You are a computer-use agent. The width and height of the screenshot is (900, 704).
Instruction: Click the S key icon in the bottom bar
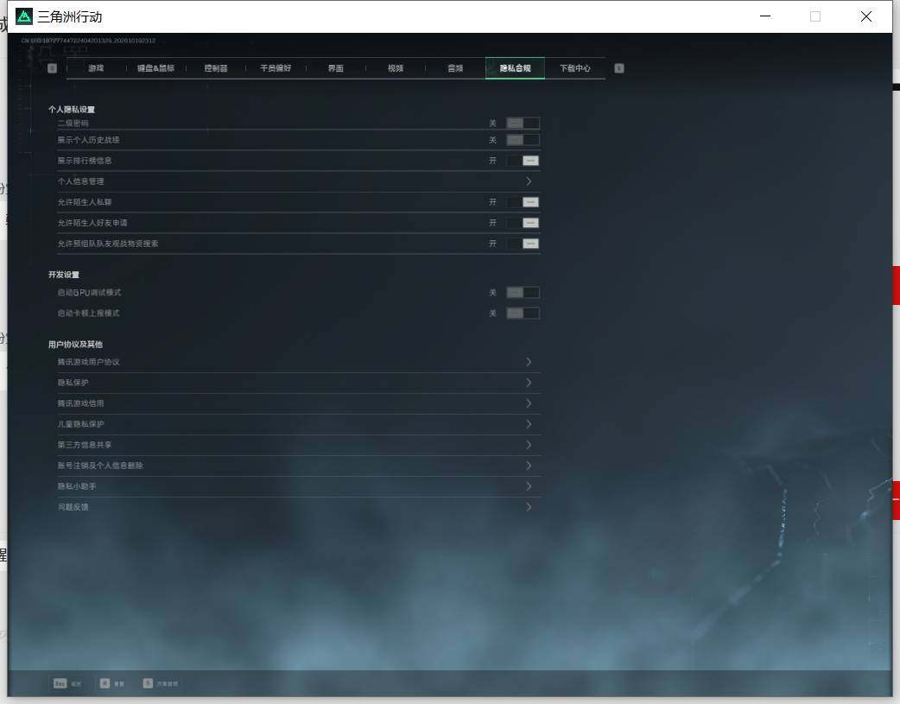[148, 683]
